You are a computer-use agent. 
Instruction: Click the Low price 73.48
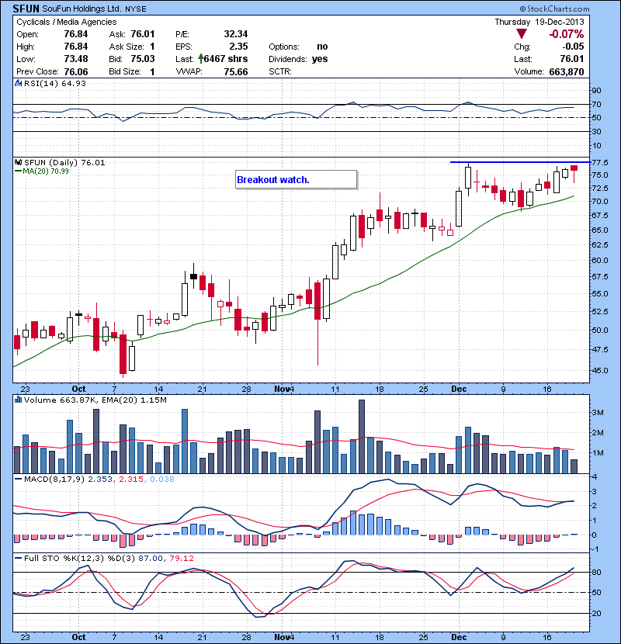click(76, 59)
